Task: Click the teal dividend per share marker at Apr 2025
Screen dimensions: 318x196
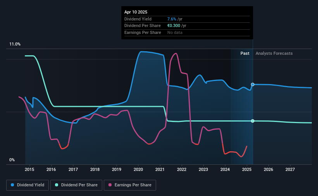Action: 253,121
